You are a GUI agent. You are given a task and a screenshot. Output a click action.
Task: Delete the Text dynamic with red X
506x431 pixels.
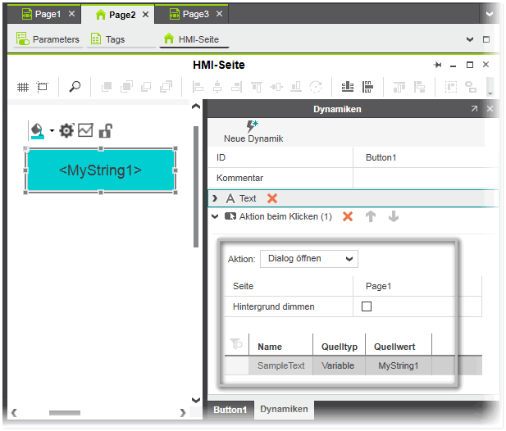272,198
